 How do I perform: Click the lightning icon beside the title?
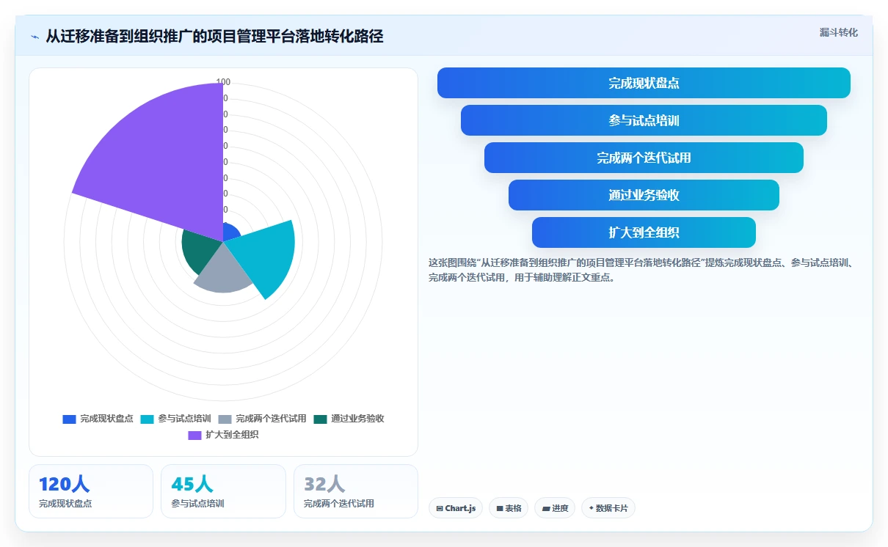point(35,37)
